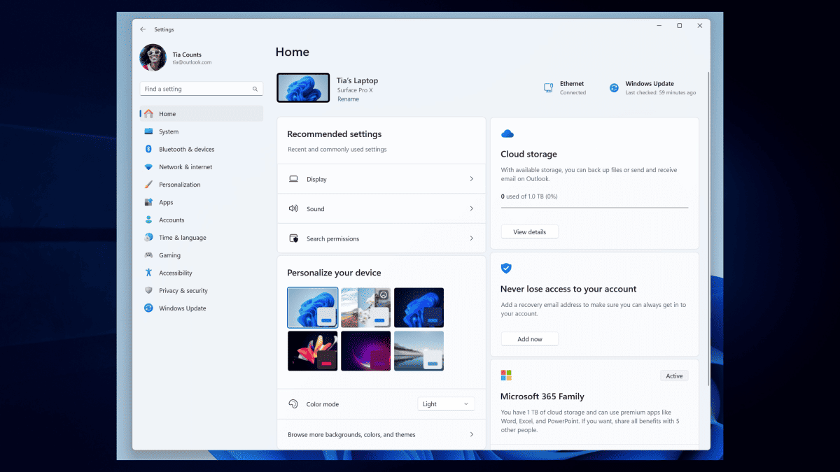This screenshot has height=472, width=840.
Task: Click the Gaming controller icon
Action: pyautogui.click(x=148, y=255)
